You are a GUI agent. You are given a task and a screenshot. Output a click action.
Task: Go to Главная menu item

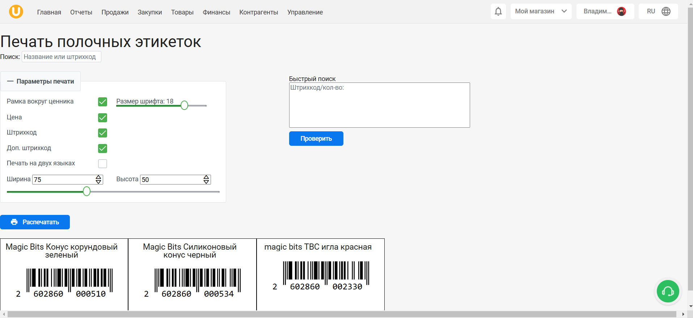(x=49, y=12)
